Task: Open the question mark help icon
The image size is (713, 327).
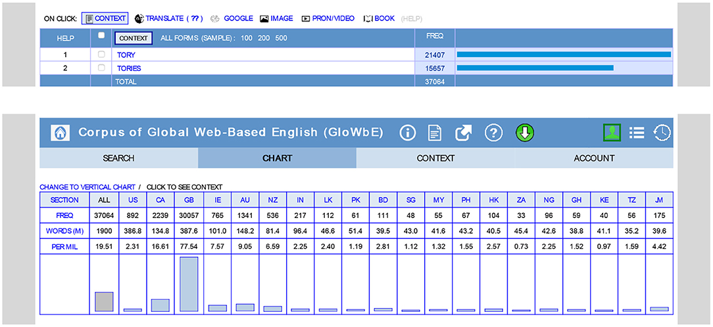Action: pyautogui.click(x=493, y=133)
